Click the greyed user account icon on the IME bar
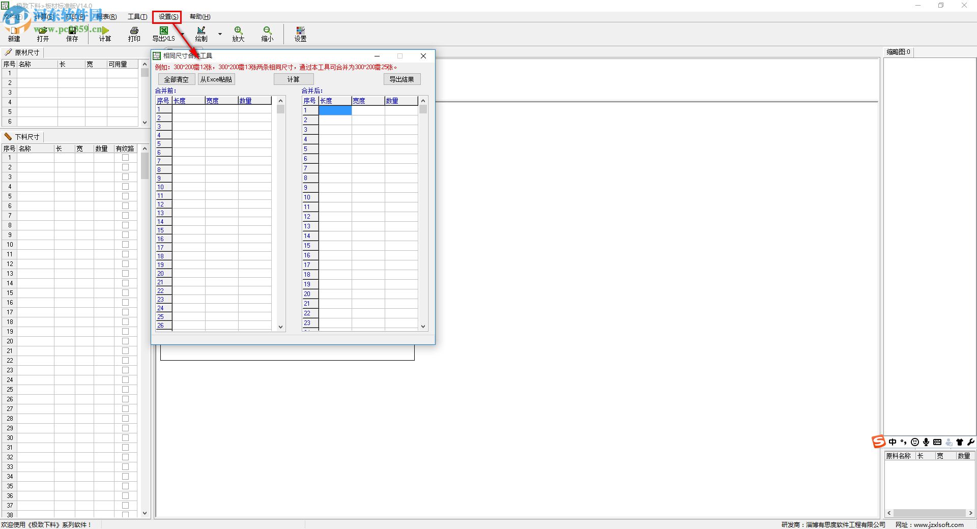The image size is (977, 529). point(949,442)
